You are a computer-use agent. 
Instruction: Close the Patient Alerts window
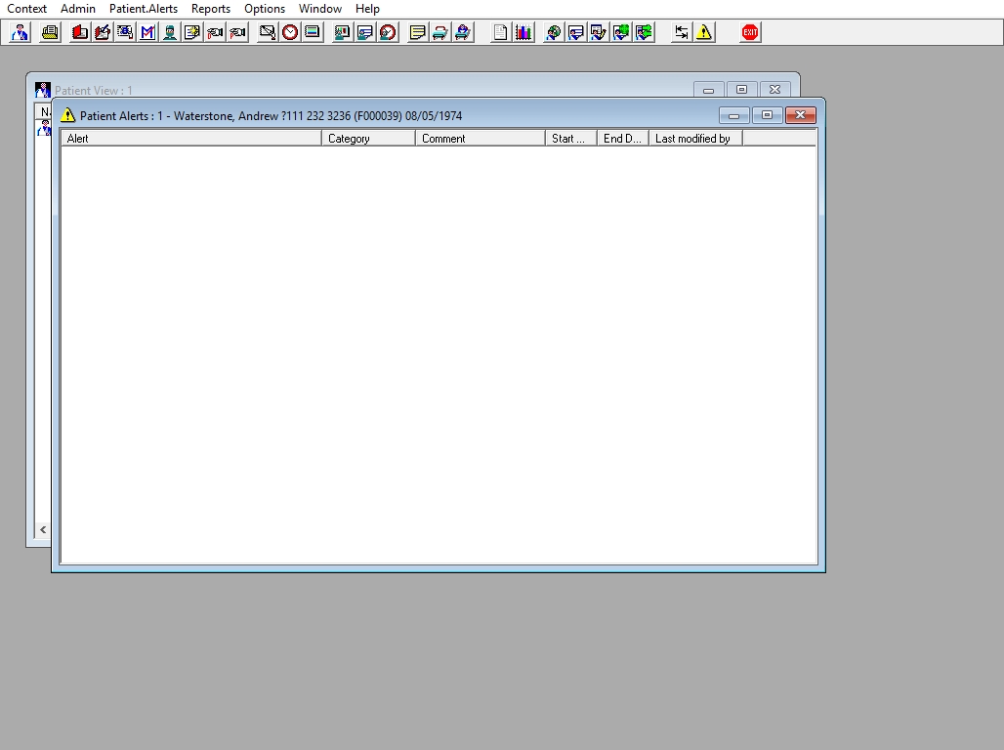[x=801, y=115]
